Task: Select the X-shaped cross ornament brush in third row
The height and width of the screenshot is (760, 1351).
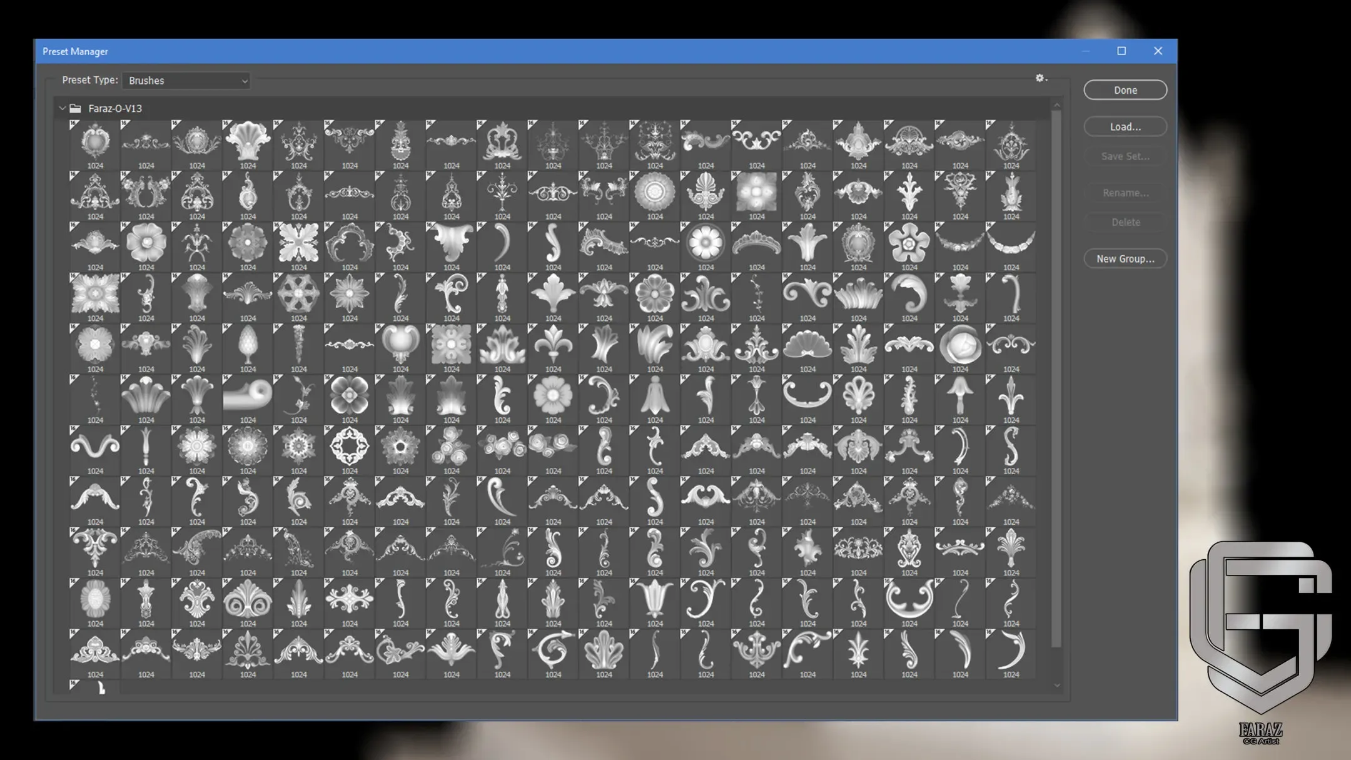Action: click(298, 243)
